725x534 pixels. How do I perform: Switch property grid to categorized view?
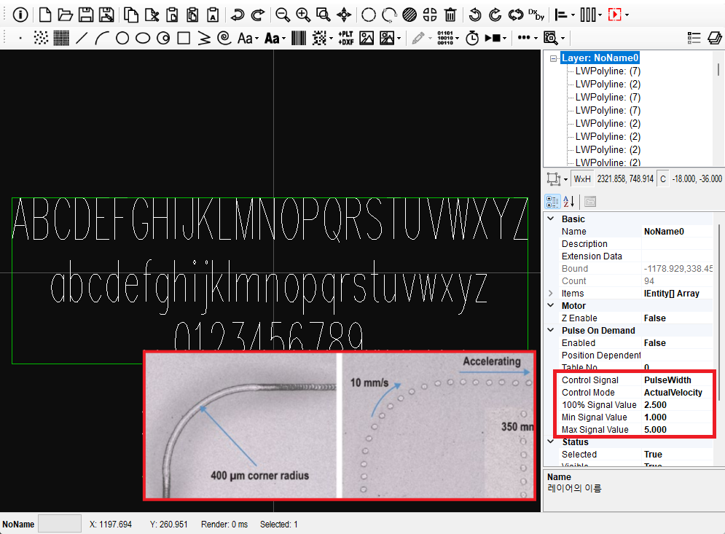coord(552,202)
